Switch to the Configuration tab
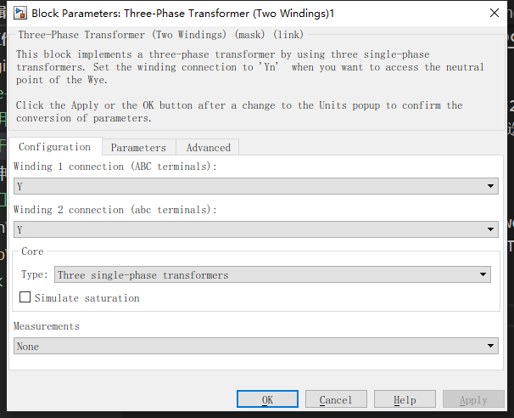Viewport: 514px width, 418px height. coord(54,147)
